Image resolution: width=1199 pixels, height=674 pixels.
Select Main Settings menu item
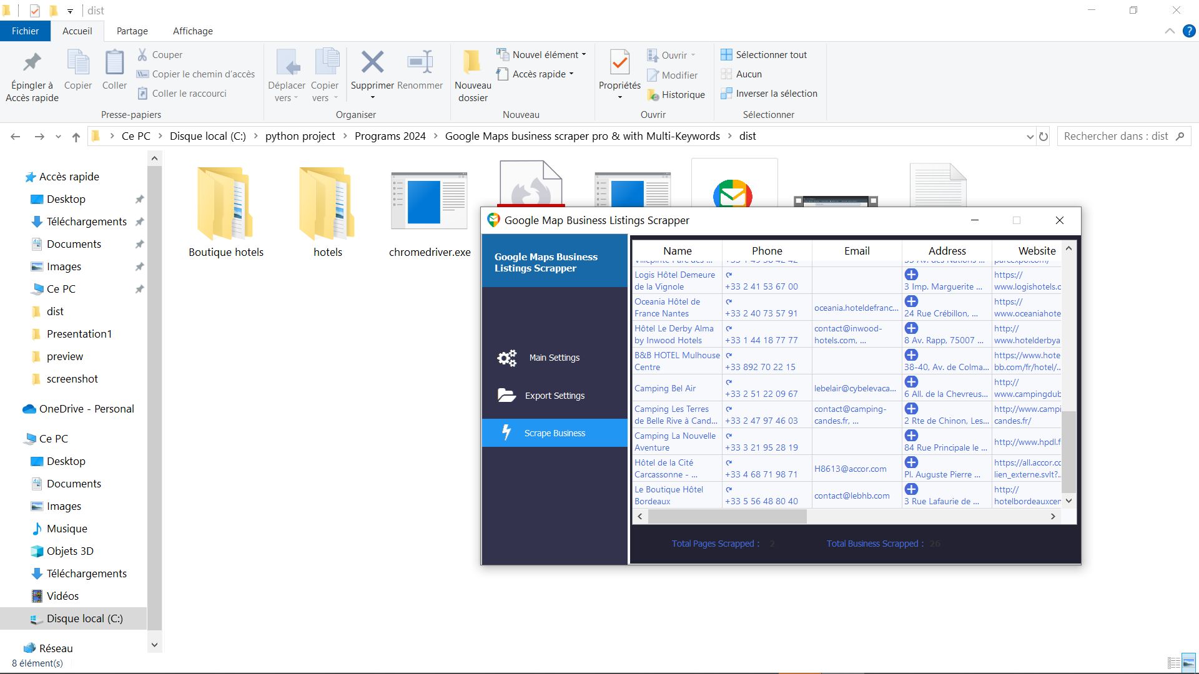click(555, 358)
